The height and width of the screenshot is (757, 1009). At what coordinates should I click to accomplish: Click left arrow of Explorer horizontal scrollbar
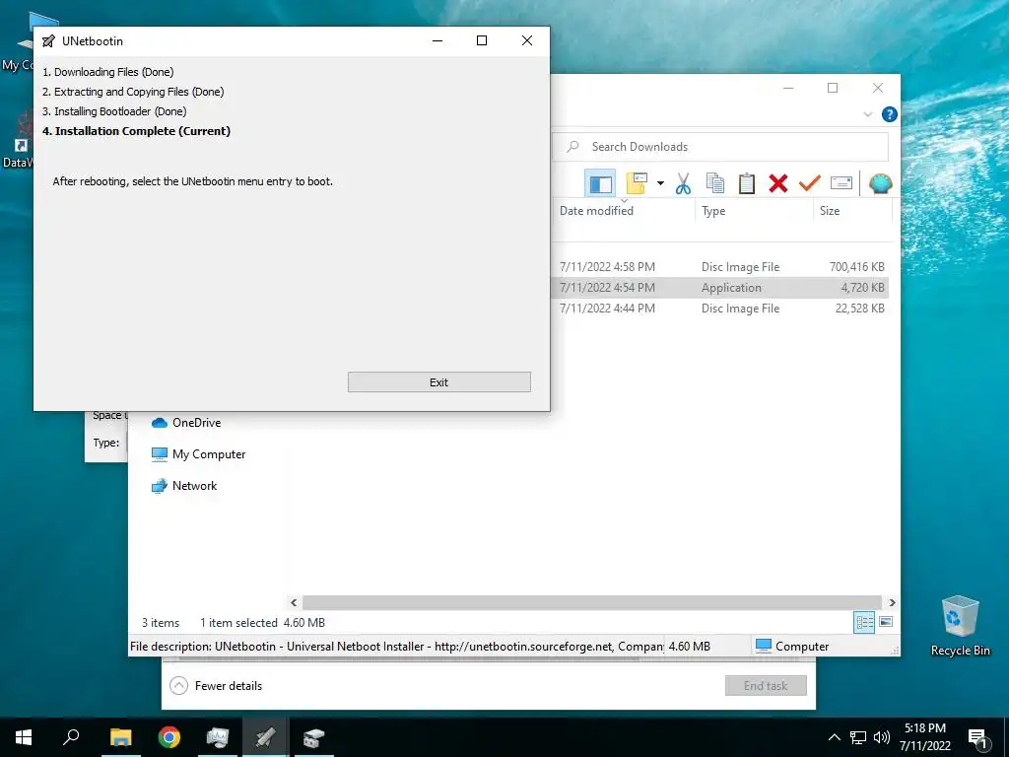pyautogui.click(x=294, y=602)
